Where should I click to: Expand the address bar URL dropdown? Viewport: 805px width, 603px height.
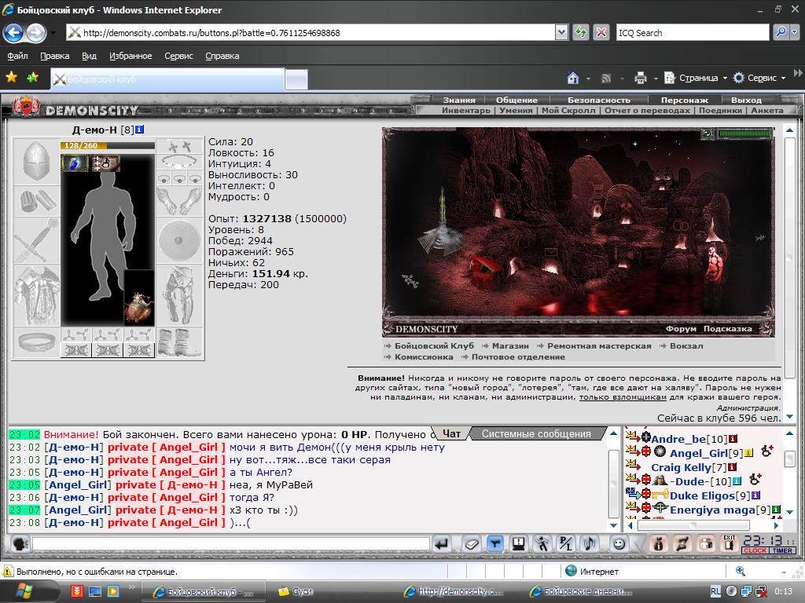pyautogui.click(x=561, y=32)
